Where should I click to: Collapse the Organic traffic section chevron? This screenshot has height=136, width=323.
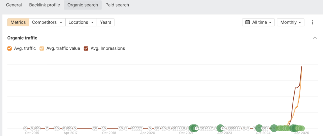point(314,38)
